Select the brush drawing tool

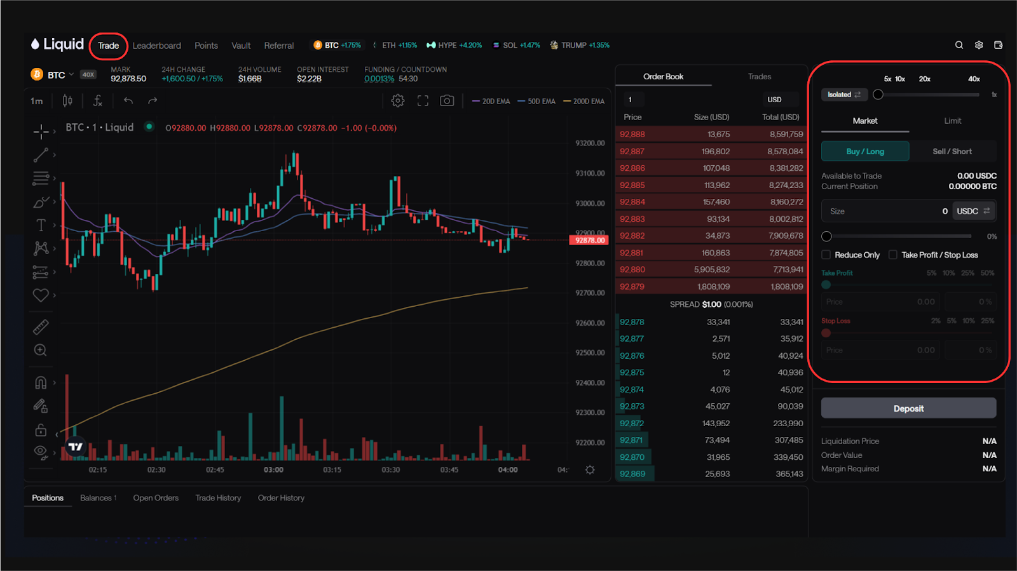click(41, 202)
